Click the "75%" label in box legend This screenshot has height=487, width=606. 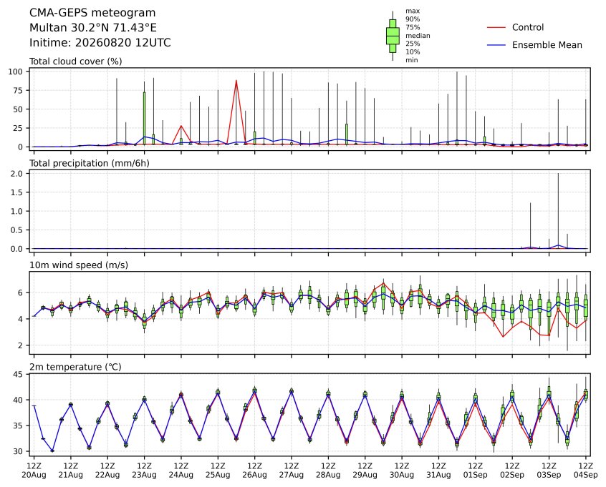413,27
